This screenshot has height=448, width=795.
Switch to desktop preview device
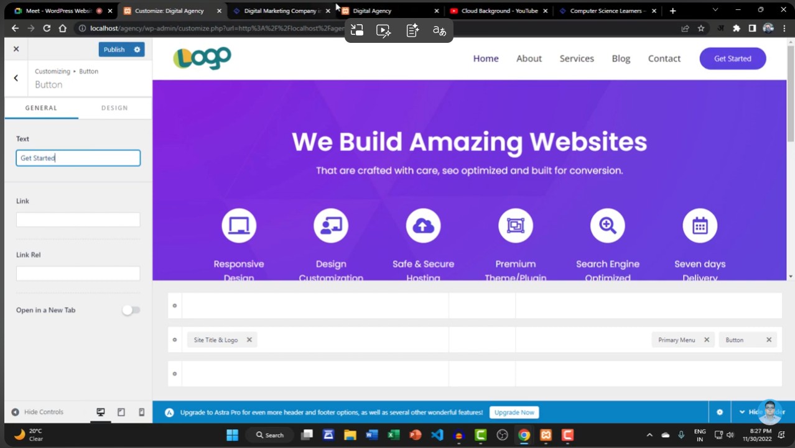(x=101, y=412)
